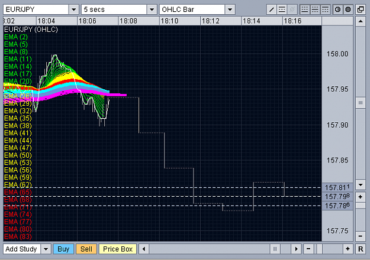
Task: Click the EMA (17) legend entry
Action: (x=18, y=74)
